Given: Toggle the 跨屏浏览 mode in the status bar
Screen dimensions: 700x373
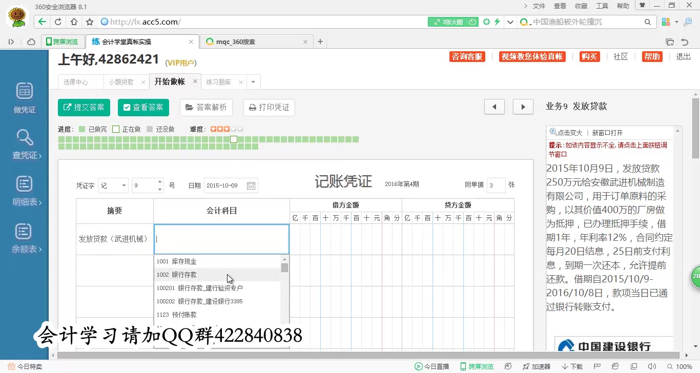Looking at the screenshot, I should (477, 366).
